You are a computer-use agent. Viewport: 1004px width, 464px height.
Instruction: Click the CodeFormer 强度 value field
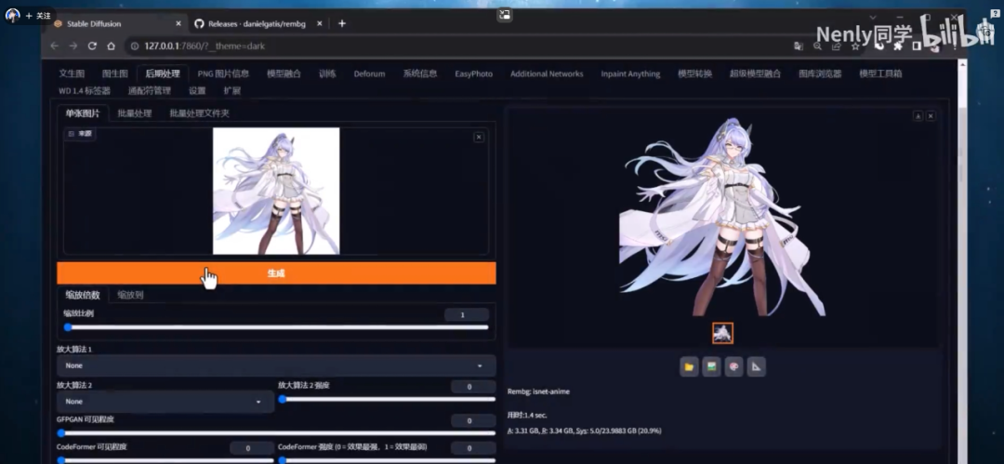tap(472, 448)
